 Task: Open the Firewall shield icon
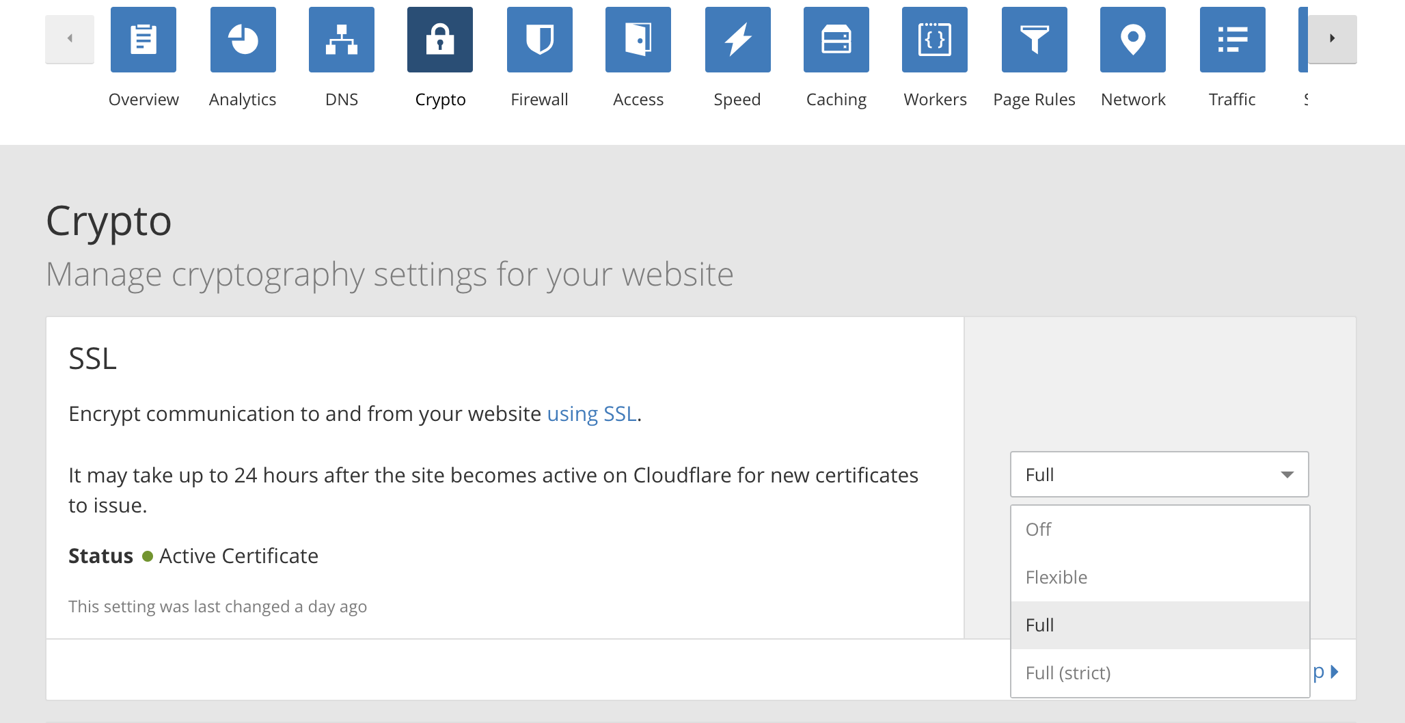pos(539,40)
